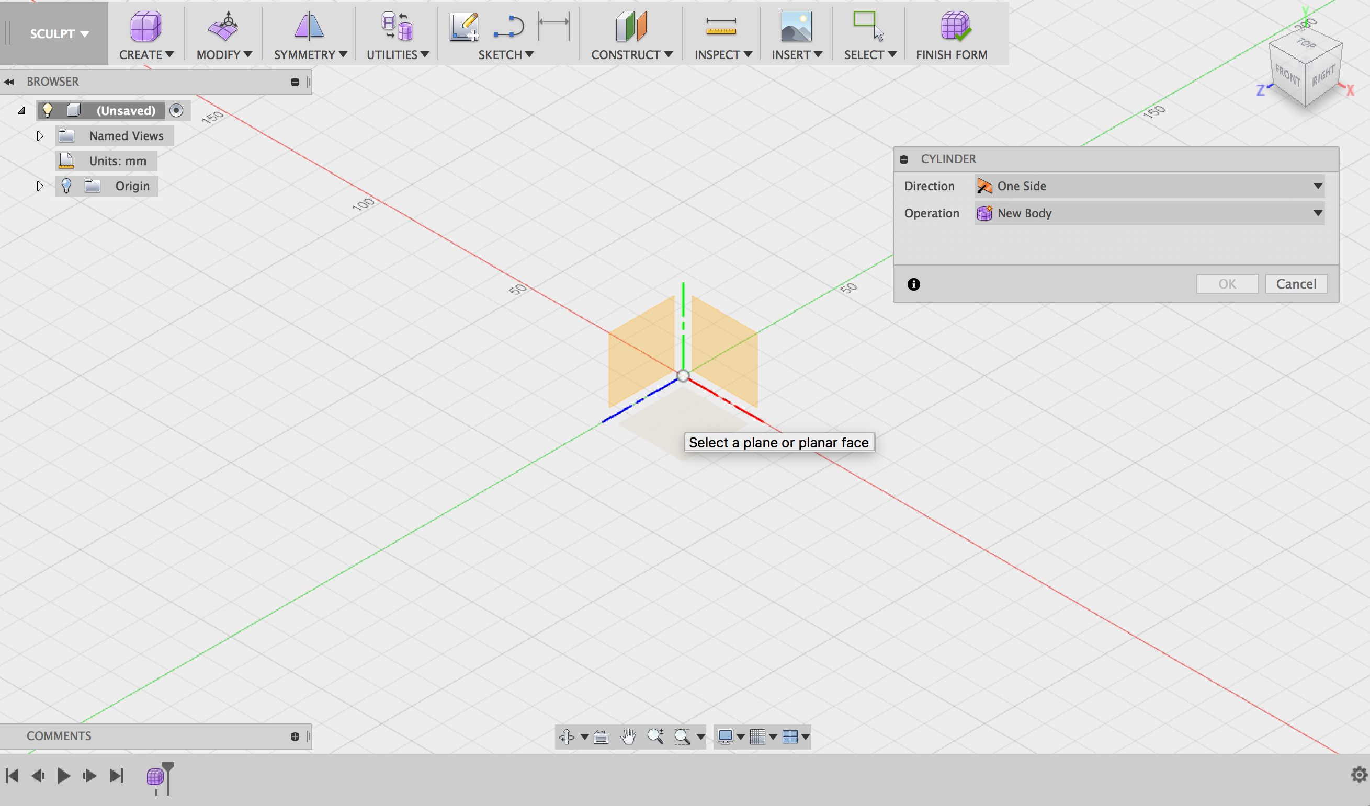Click FINISH FORM label
The height and width of the screenshot is (806, 1370).
(952, 55)
